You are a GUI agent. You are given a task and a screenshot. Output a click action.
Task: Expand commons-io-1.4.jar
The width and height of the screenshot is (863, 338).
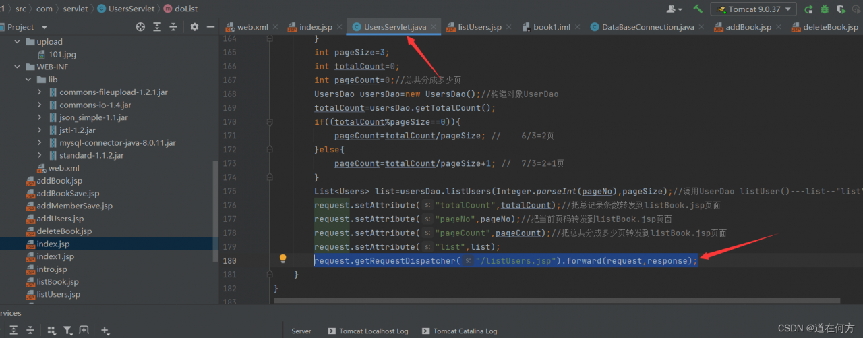pos(40,105)
